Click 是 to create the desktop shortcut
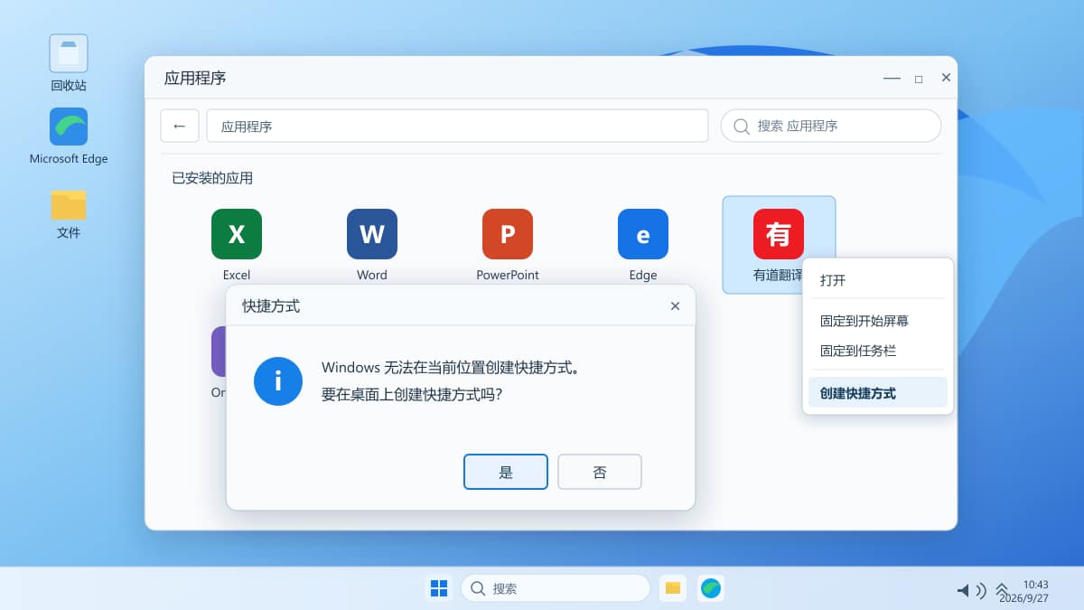The height and width of the screenshot is (610, 1084). click(506, 472)
